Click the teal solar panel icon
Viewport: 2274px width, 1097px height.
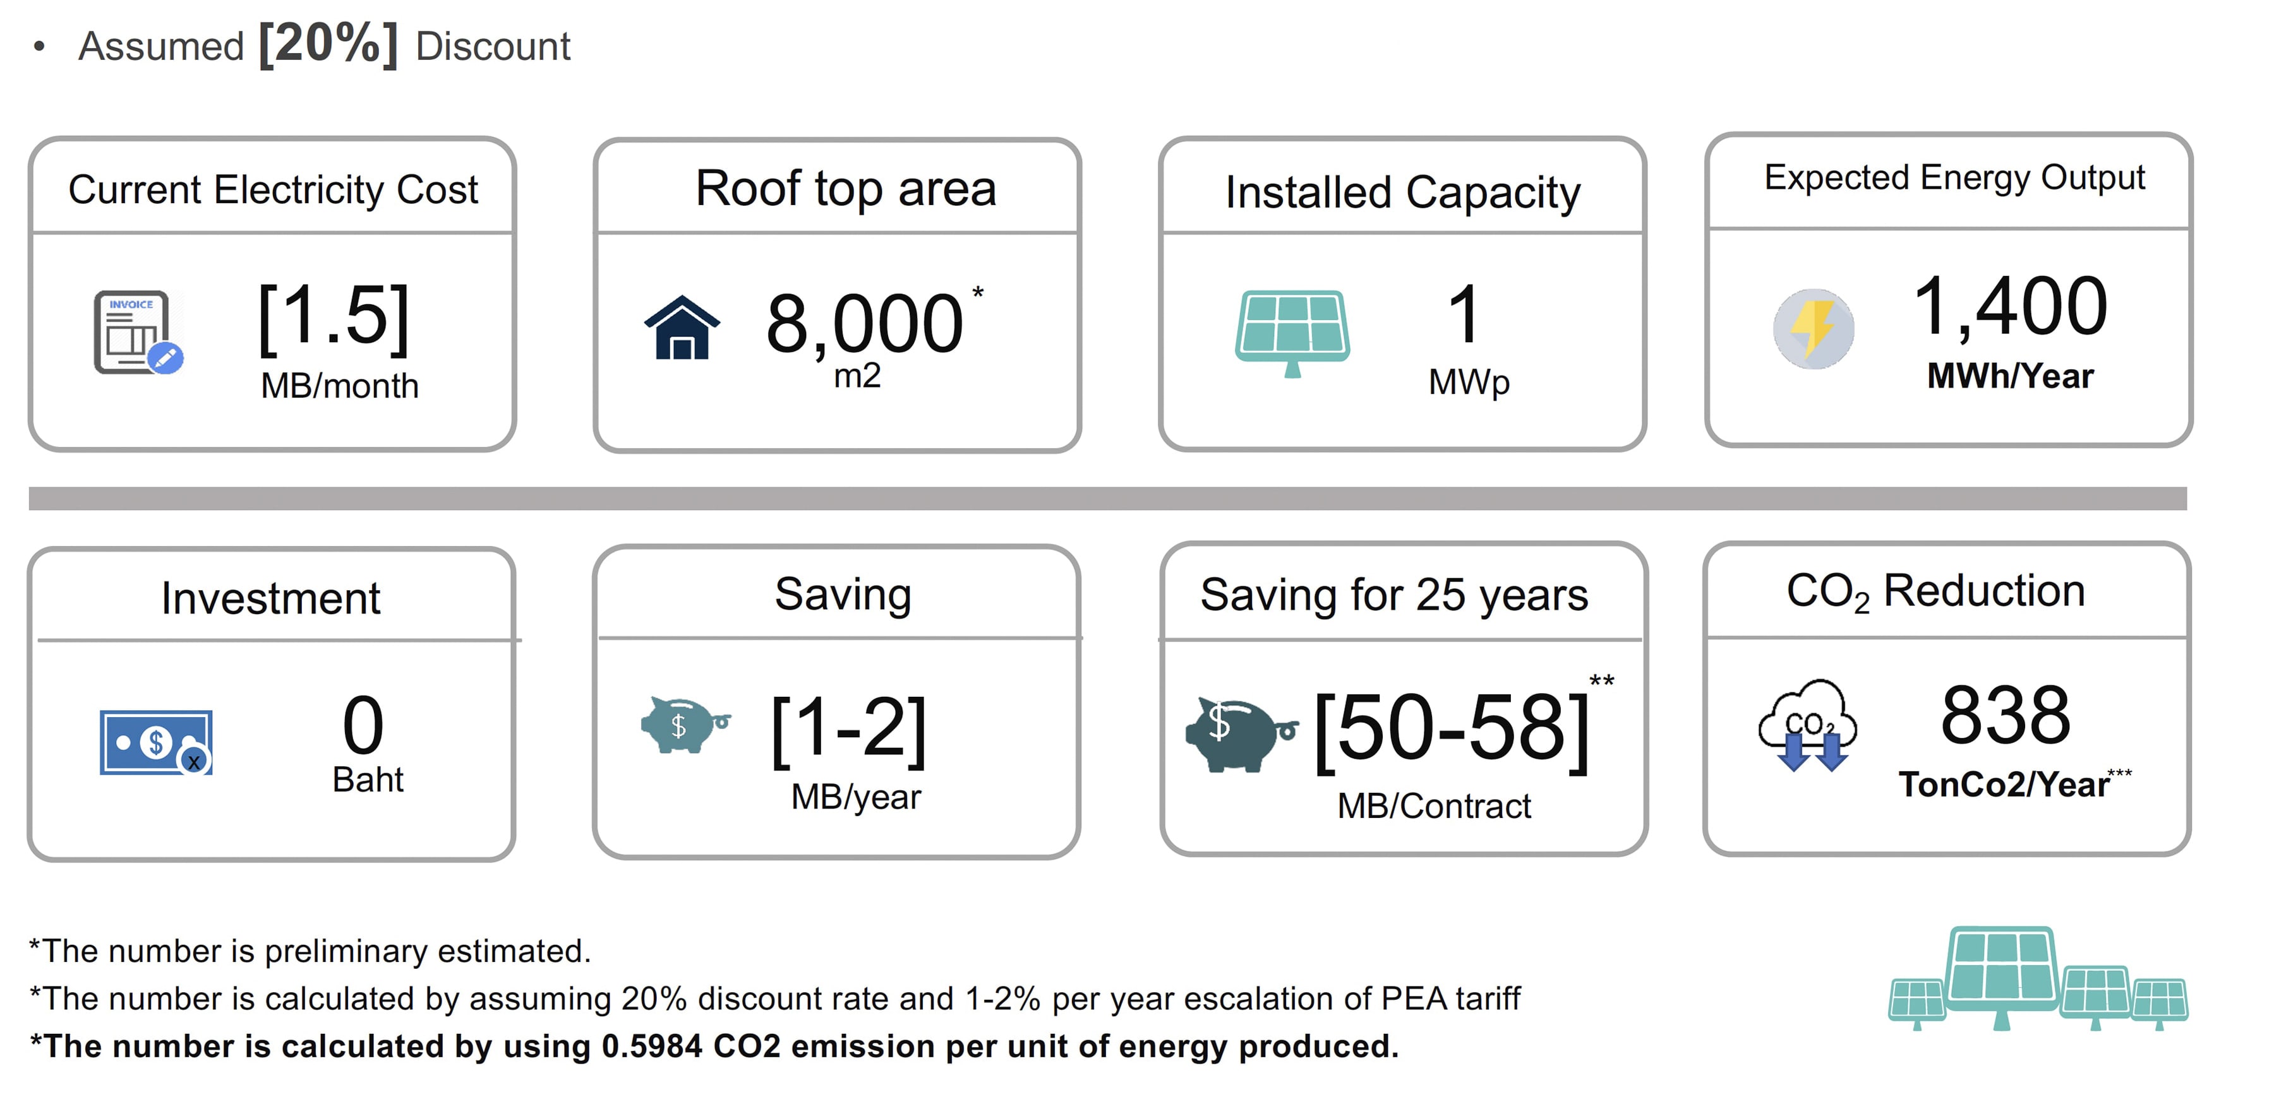[1292, 333]
